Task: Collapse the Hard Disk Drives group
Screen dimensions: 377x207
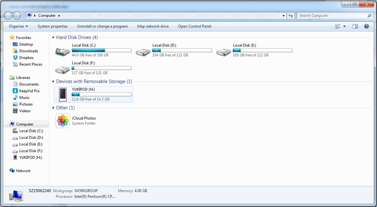Action: point(53,38)
